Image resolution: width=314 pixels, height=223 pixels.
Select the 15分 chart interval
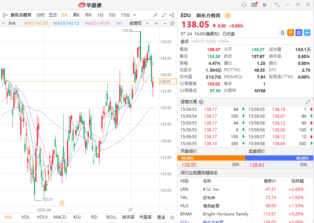(126, 15)
